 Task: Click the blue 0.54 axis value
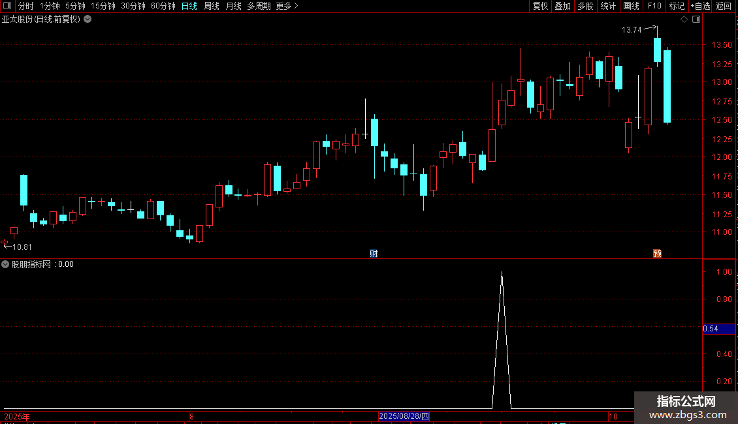[718, 329]
